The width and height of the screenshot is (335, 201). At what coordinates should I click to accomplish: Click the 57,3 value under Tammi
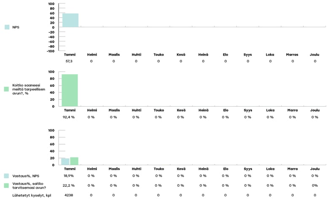point(69,61)
